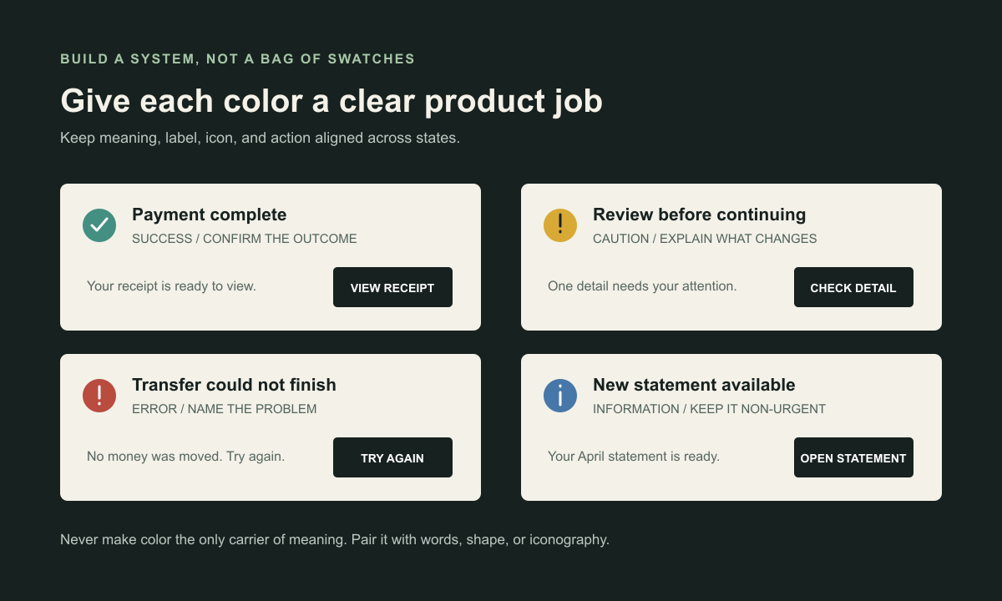This screenshot has width=1002, height=601.
Task: Select the Check Detail button
Action: coord(853,287)
